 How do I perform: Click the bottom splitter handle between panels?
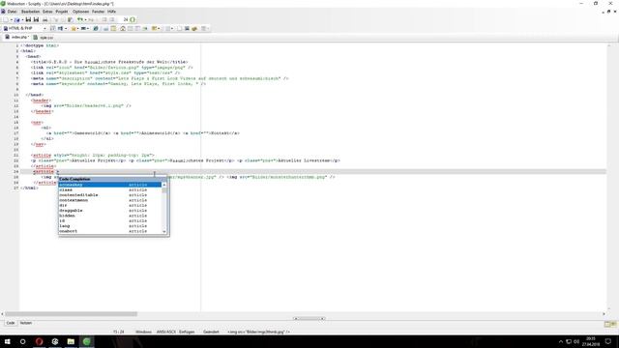tap(309, 318)
